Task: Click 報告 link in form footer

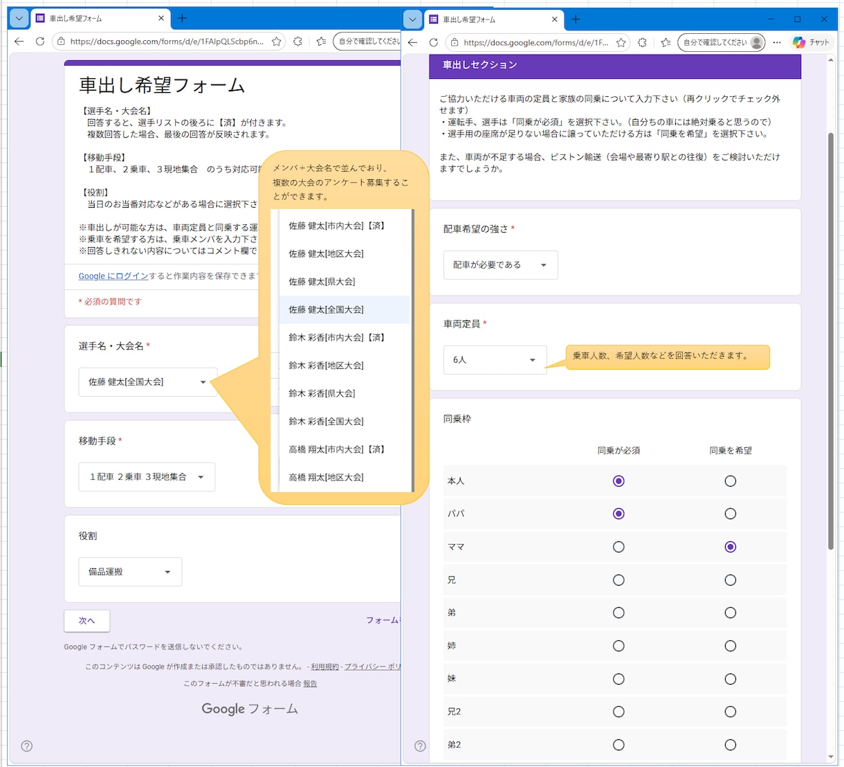Action: [x=310, y=683]
